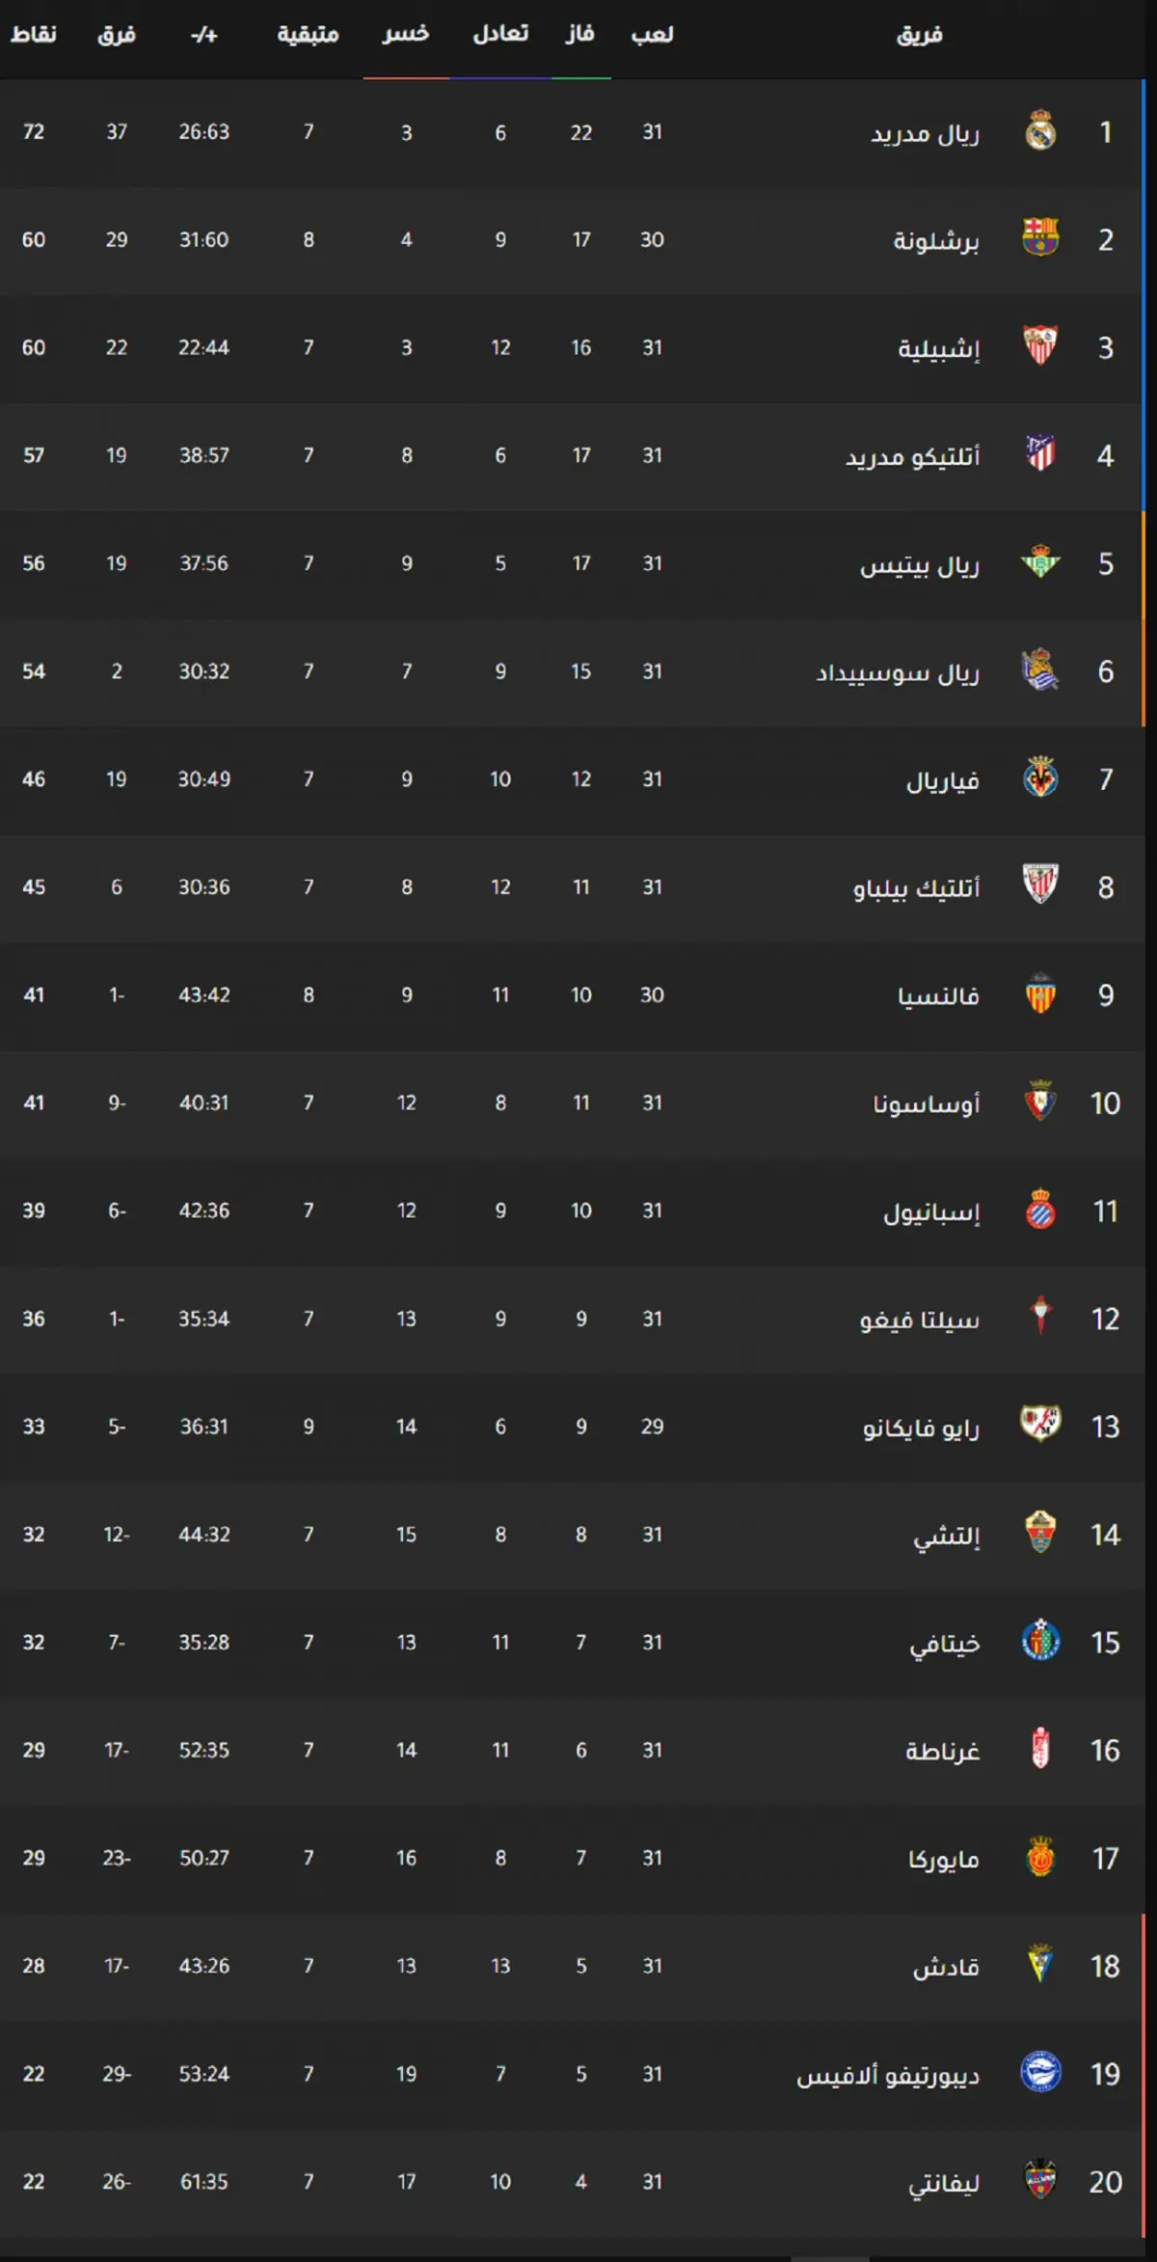Sort table by فاز wins column
The height and width of the screenshot is (2262, 1157).
[x=580, y=35]
